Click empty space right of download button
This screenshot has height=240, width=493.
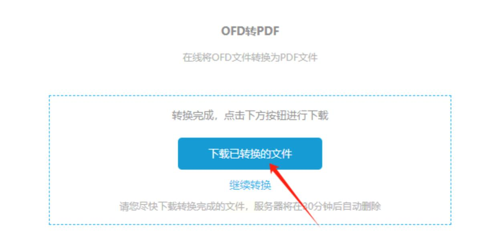pyautogui.click(x=387, y=154)
